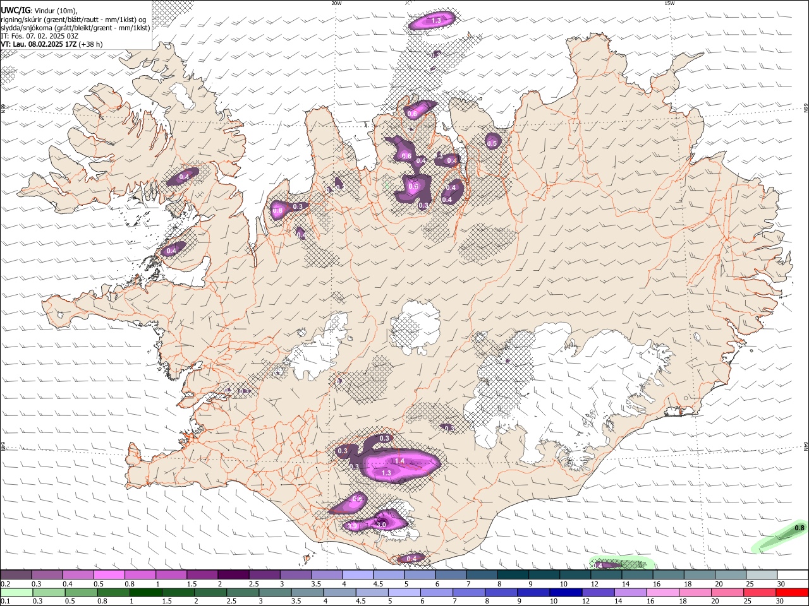Click the "15W" longitude label

(x=669, y=3)
